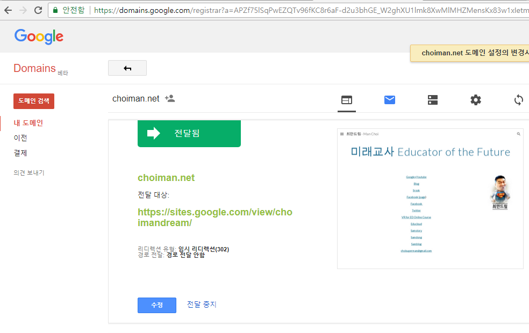Click the red 도메인 검색 button

34,101
